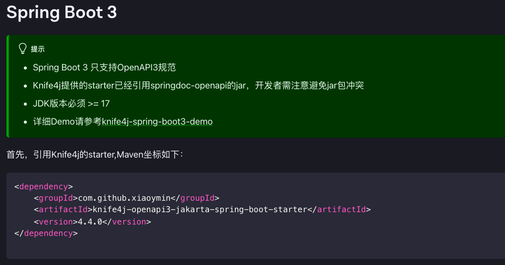Click the bullet 'JDK版本必须 >= 17'
Screen dimensions: 505x265
tap(71, 103)
